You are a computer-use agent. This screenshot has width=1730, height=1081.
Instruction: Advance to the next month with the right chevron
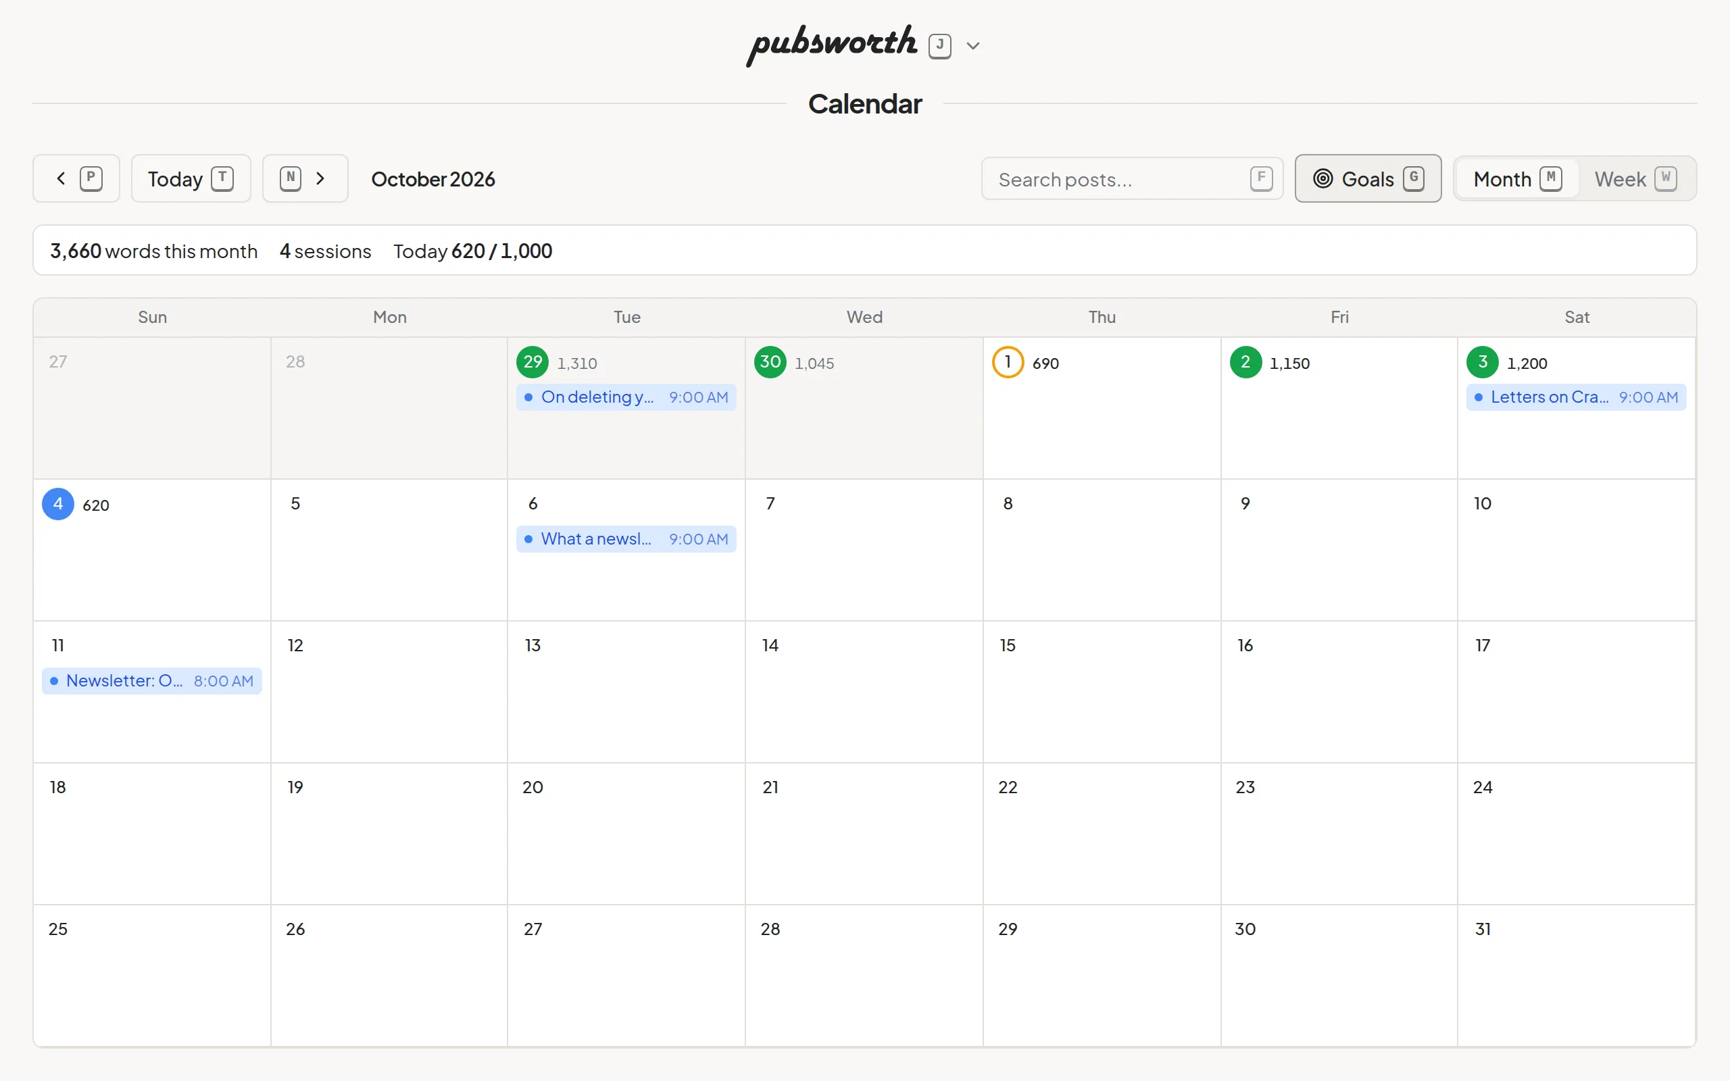(305, 179)
